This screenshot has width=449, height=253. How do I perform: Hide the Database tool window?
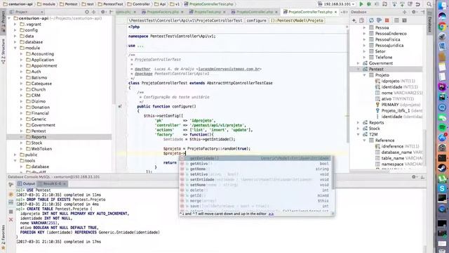[x=422, y=12]
